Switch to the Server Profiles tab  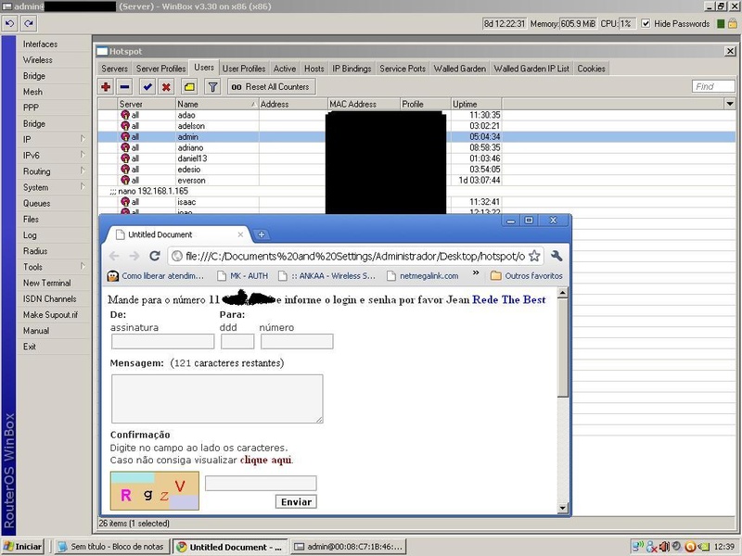click(160, 69)
